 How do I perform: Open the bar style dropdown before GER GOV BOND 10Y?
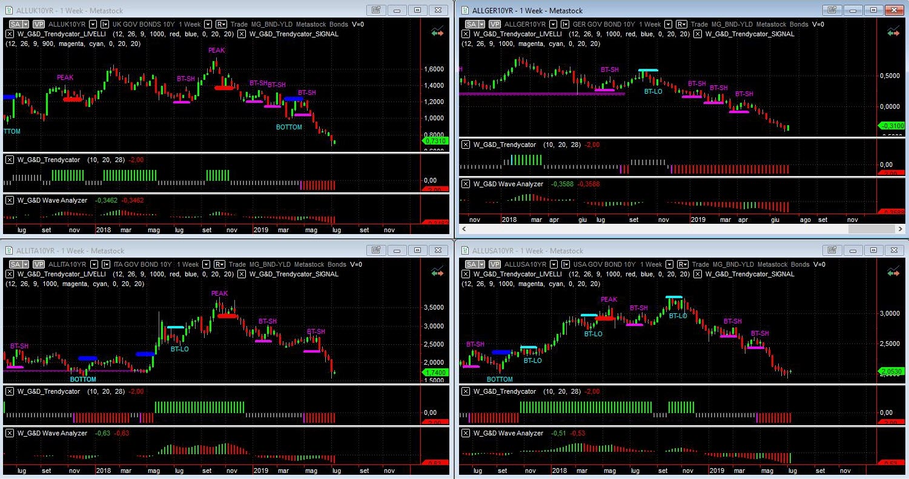click(565, 24)
